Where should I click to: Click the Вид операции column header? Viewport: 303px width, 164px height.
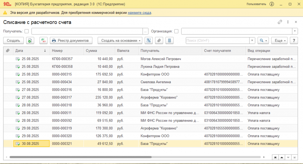pos(259,51)
